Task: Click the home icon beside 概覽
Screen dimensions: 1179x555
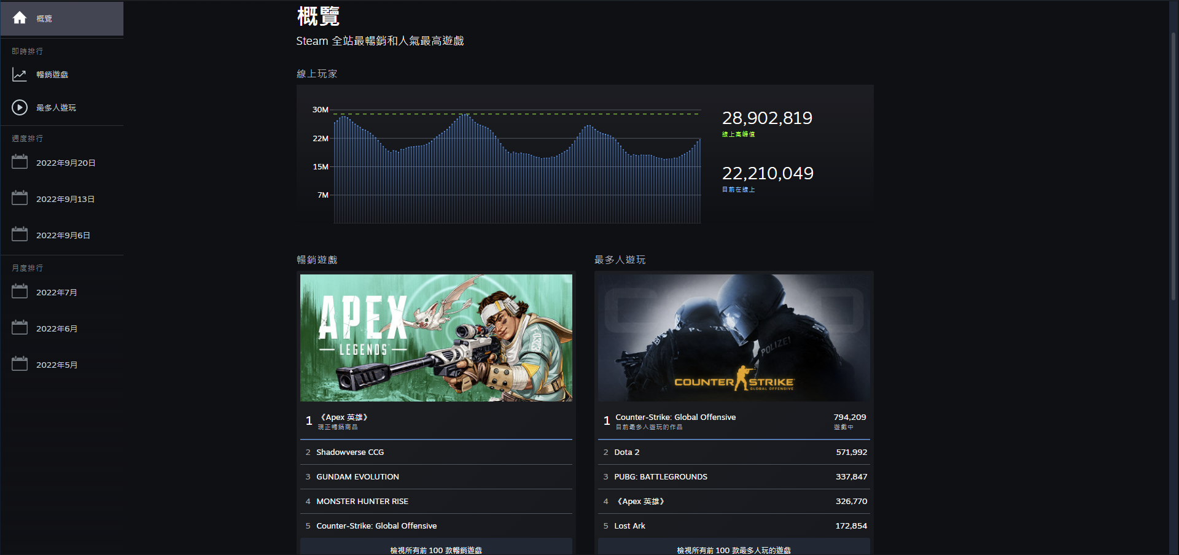Action: (x=20, y=18)
